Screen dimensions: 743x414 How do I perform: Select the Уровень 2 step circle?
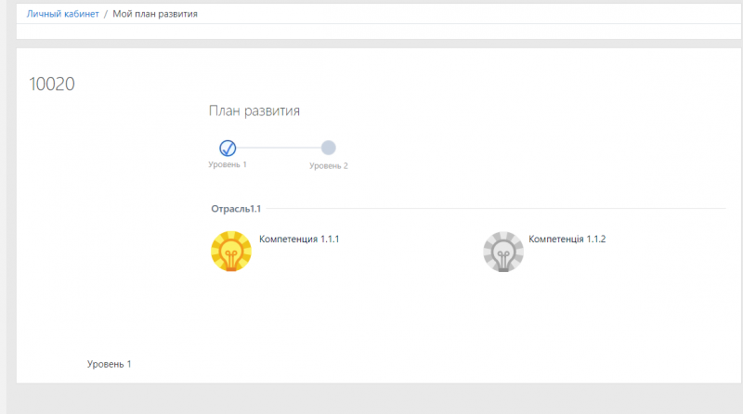point(329,148)
